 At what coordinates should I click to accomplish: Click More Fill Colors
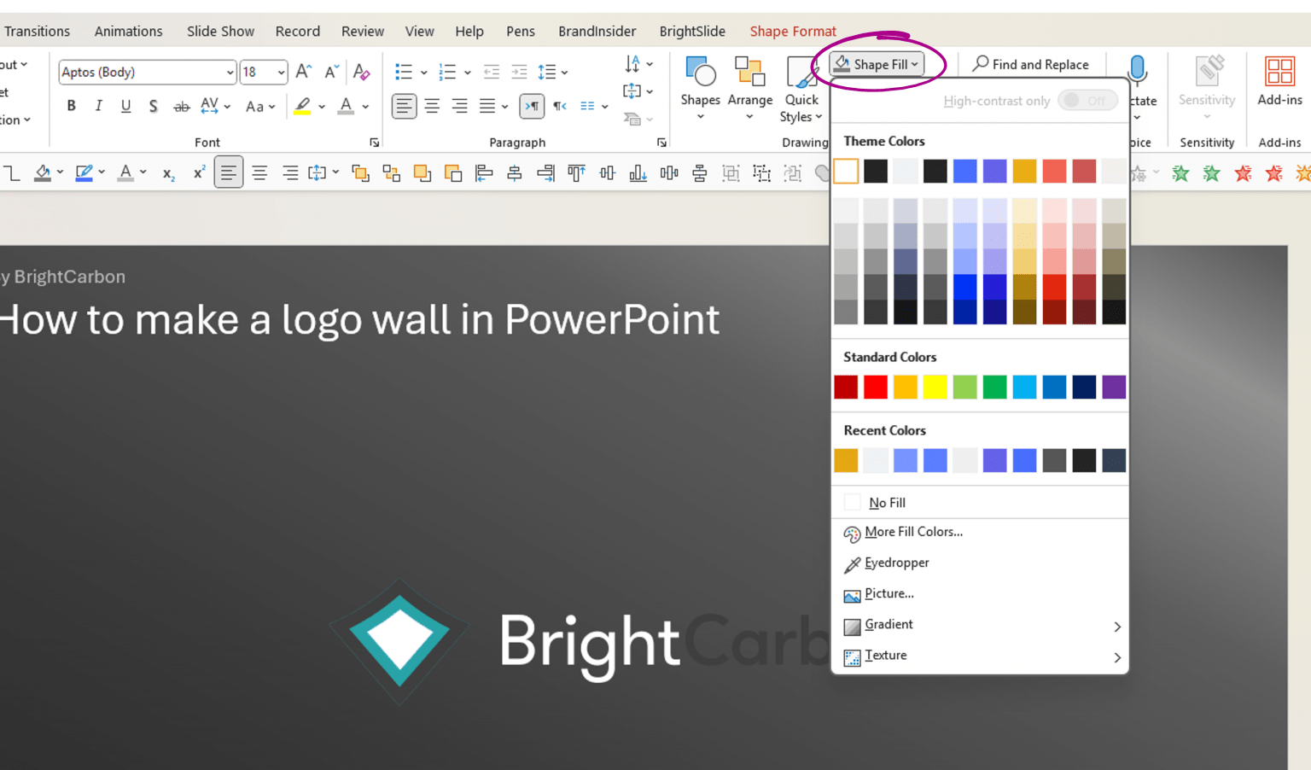click(913, 531)
